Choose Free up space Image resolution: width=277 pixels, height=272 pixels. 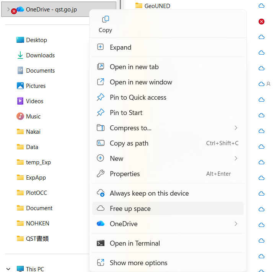[168, 209]
